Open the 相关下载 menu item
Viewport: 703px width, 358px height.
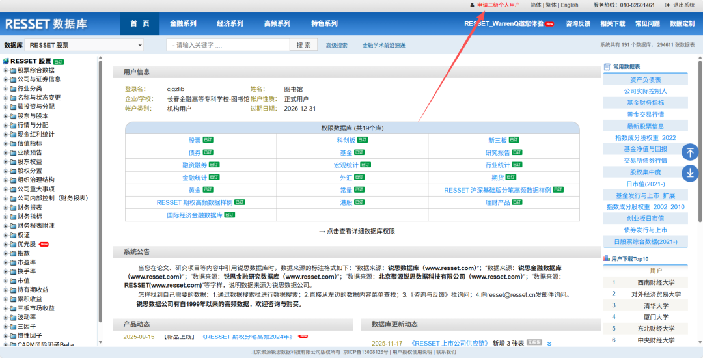pyautogui.click(x=613, y=23)
